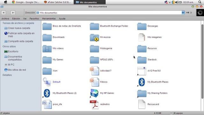Open the México presentation icon
The height and width of the screenshot is (115, 204).
[x=94, y=82]
